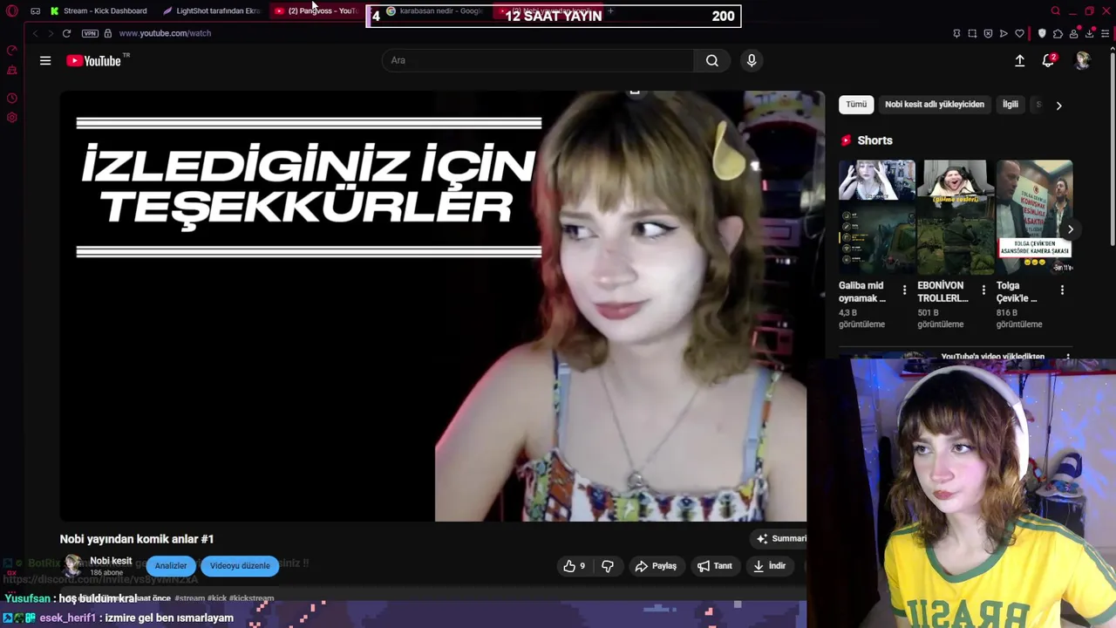Show more filter chips with right arrow

pos(1058,106)
